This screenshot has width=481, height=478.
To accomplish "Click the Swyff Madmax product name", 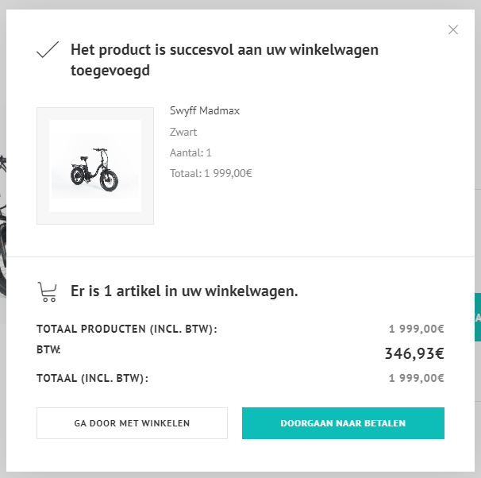I will coord(205,111).
